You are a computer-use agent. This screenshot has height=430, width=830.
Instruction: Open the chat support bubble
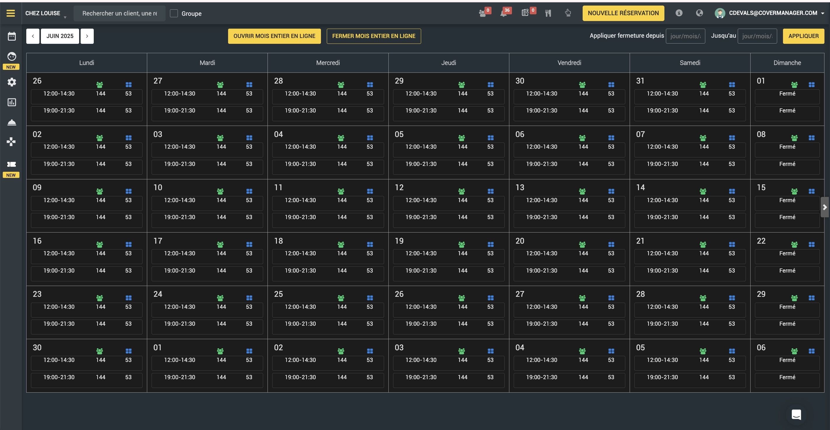[796, 415]
